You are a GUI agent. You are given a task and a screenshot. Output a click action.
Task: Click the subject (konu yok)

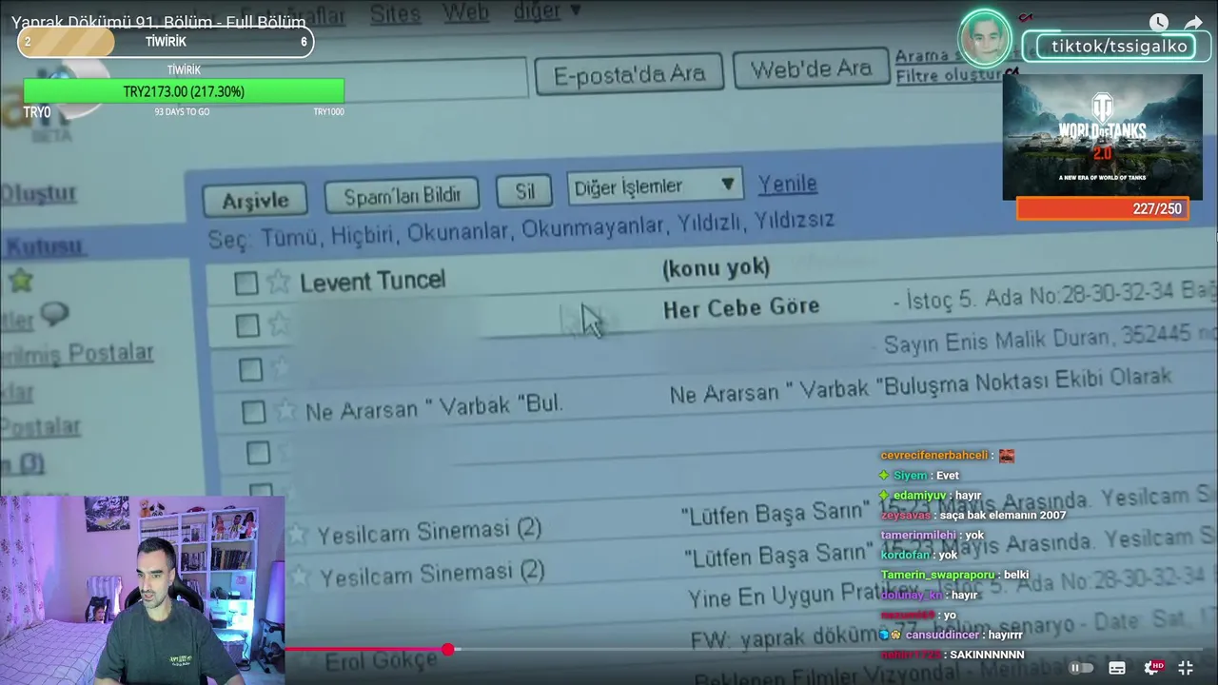pos(716,267)
